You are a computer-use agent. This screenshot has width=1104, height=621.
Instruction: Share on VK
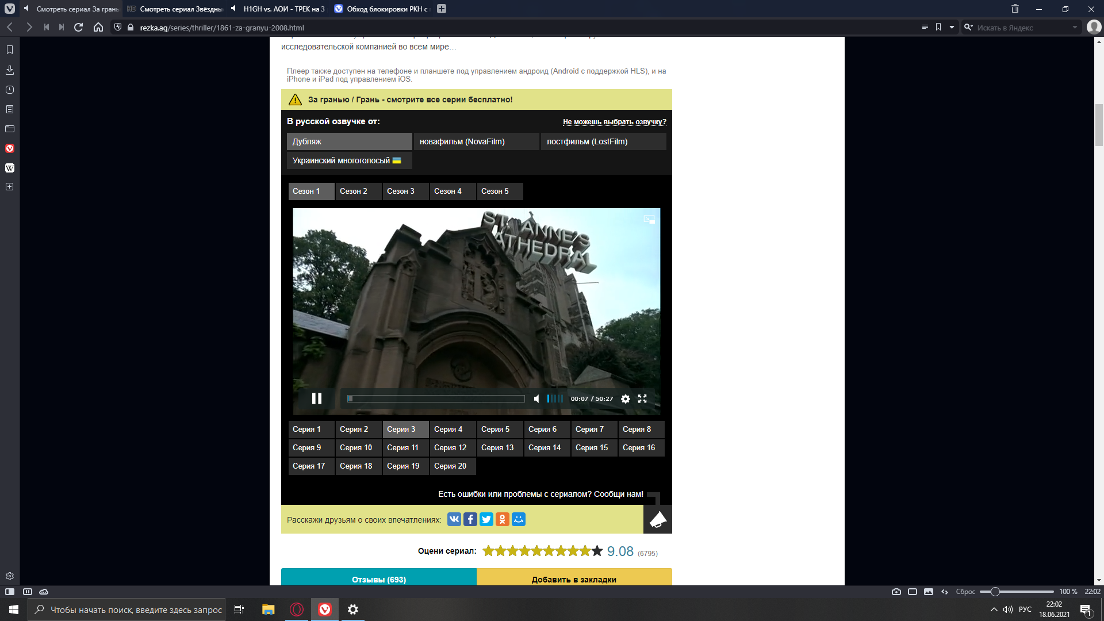(x=454, y=519)
